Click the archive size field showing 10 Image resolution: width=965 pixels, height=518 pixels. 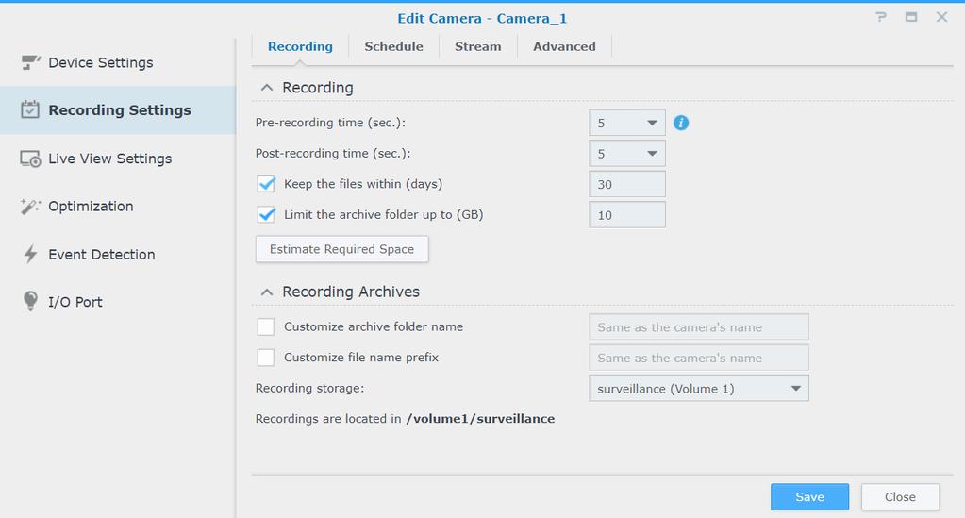tap(627, 215)
